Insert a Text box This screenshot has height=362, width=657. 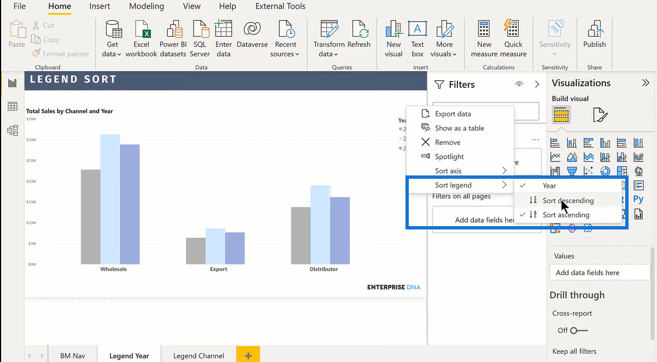(x=417, y=39)
